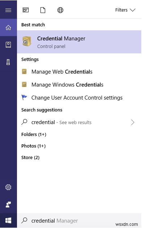
Task: Click the Best match heading
Action: [x=33, y=25]
